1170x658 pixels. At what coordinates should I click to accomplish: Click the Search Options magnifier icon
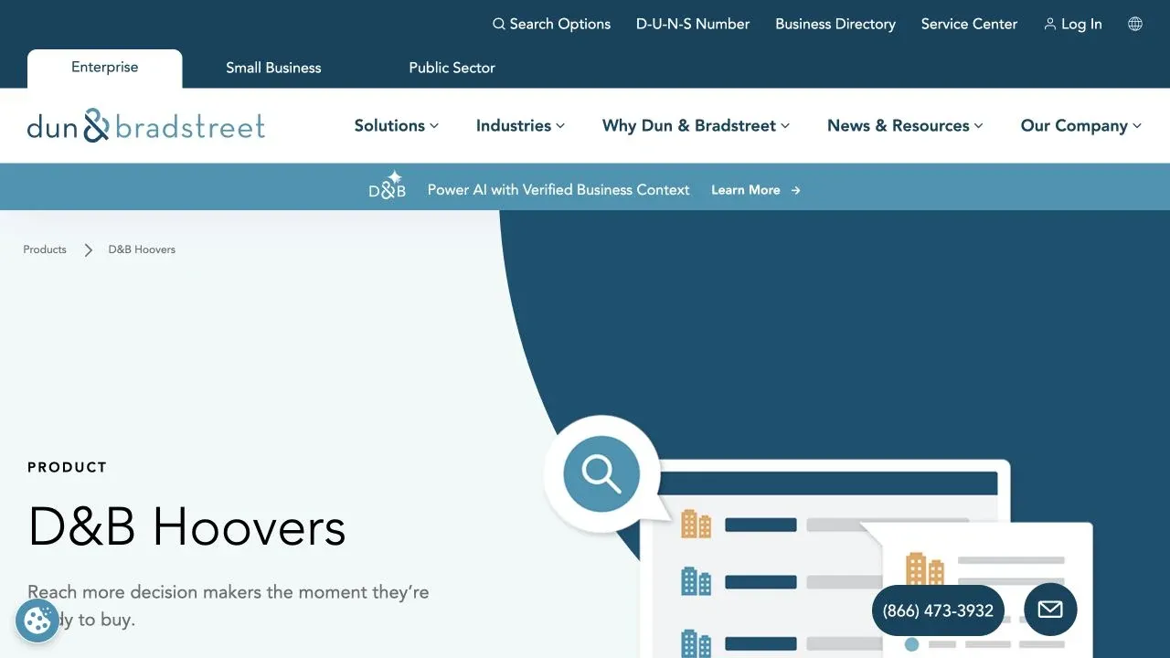498,25
